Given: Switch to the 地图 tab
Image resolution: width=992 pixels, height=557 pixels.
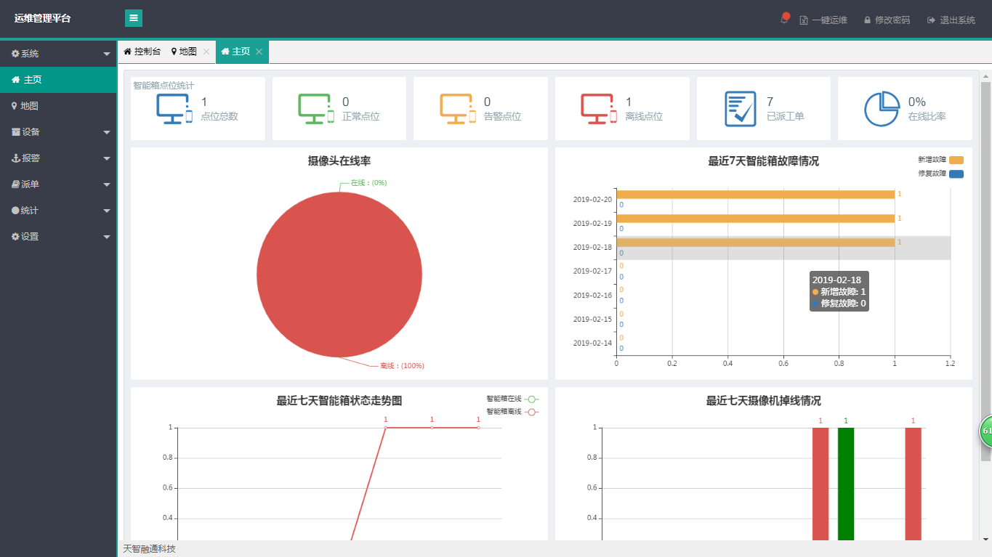Looking at the screenshot, I should coord(184,52).
